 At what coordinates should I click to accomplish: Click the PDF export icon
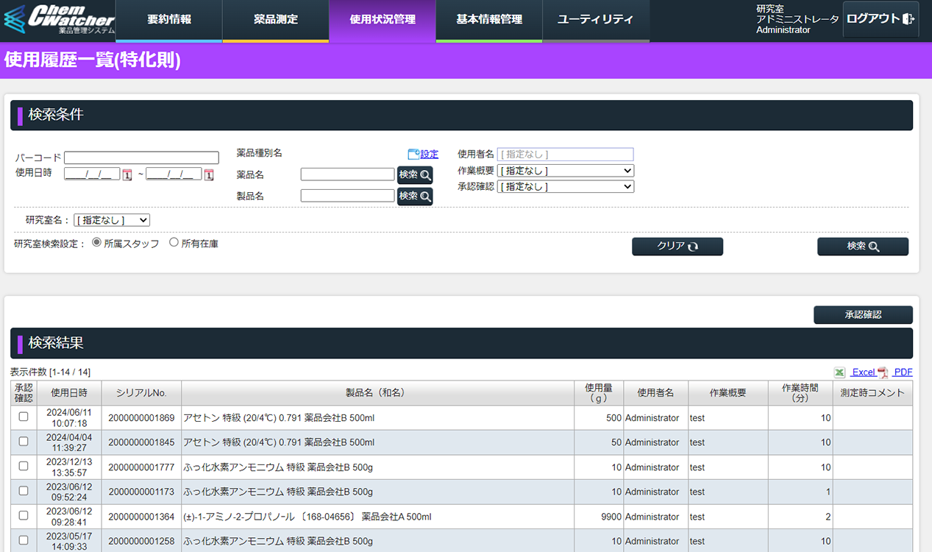(x=883, y=372)
